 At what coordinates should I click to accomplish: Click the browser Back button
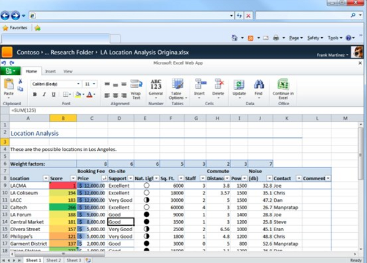click(x=5, y=16)
